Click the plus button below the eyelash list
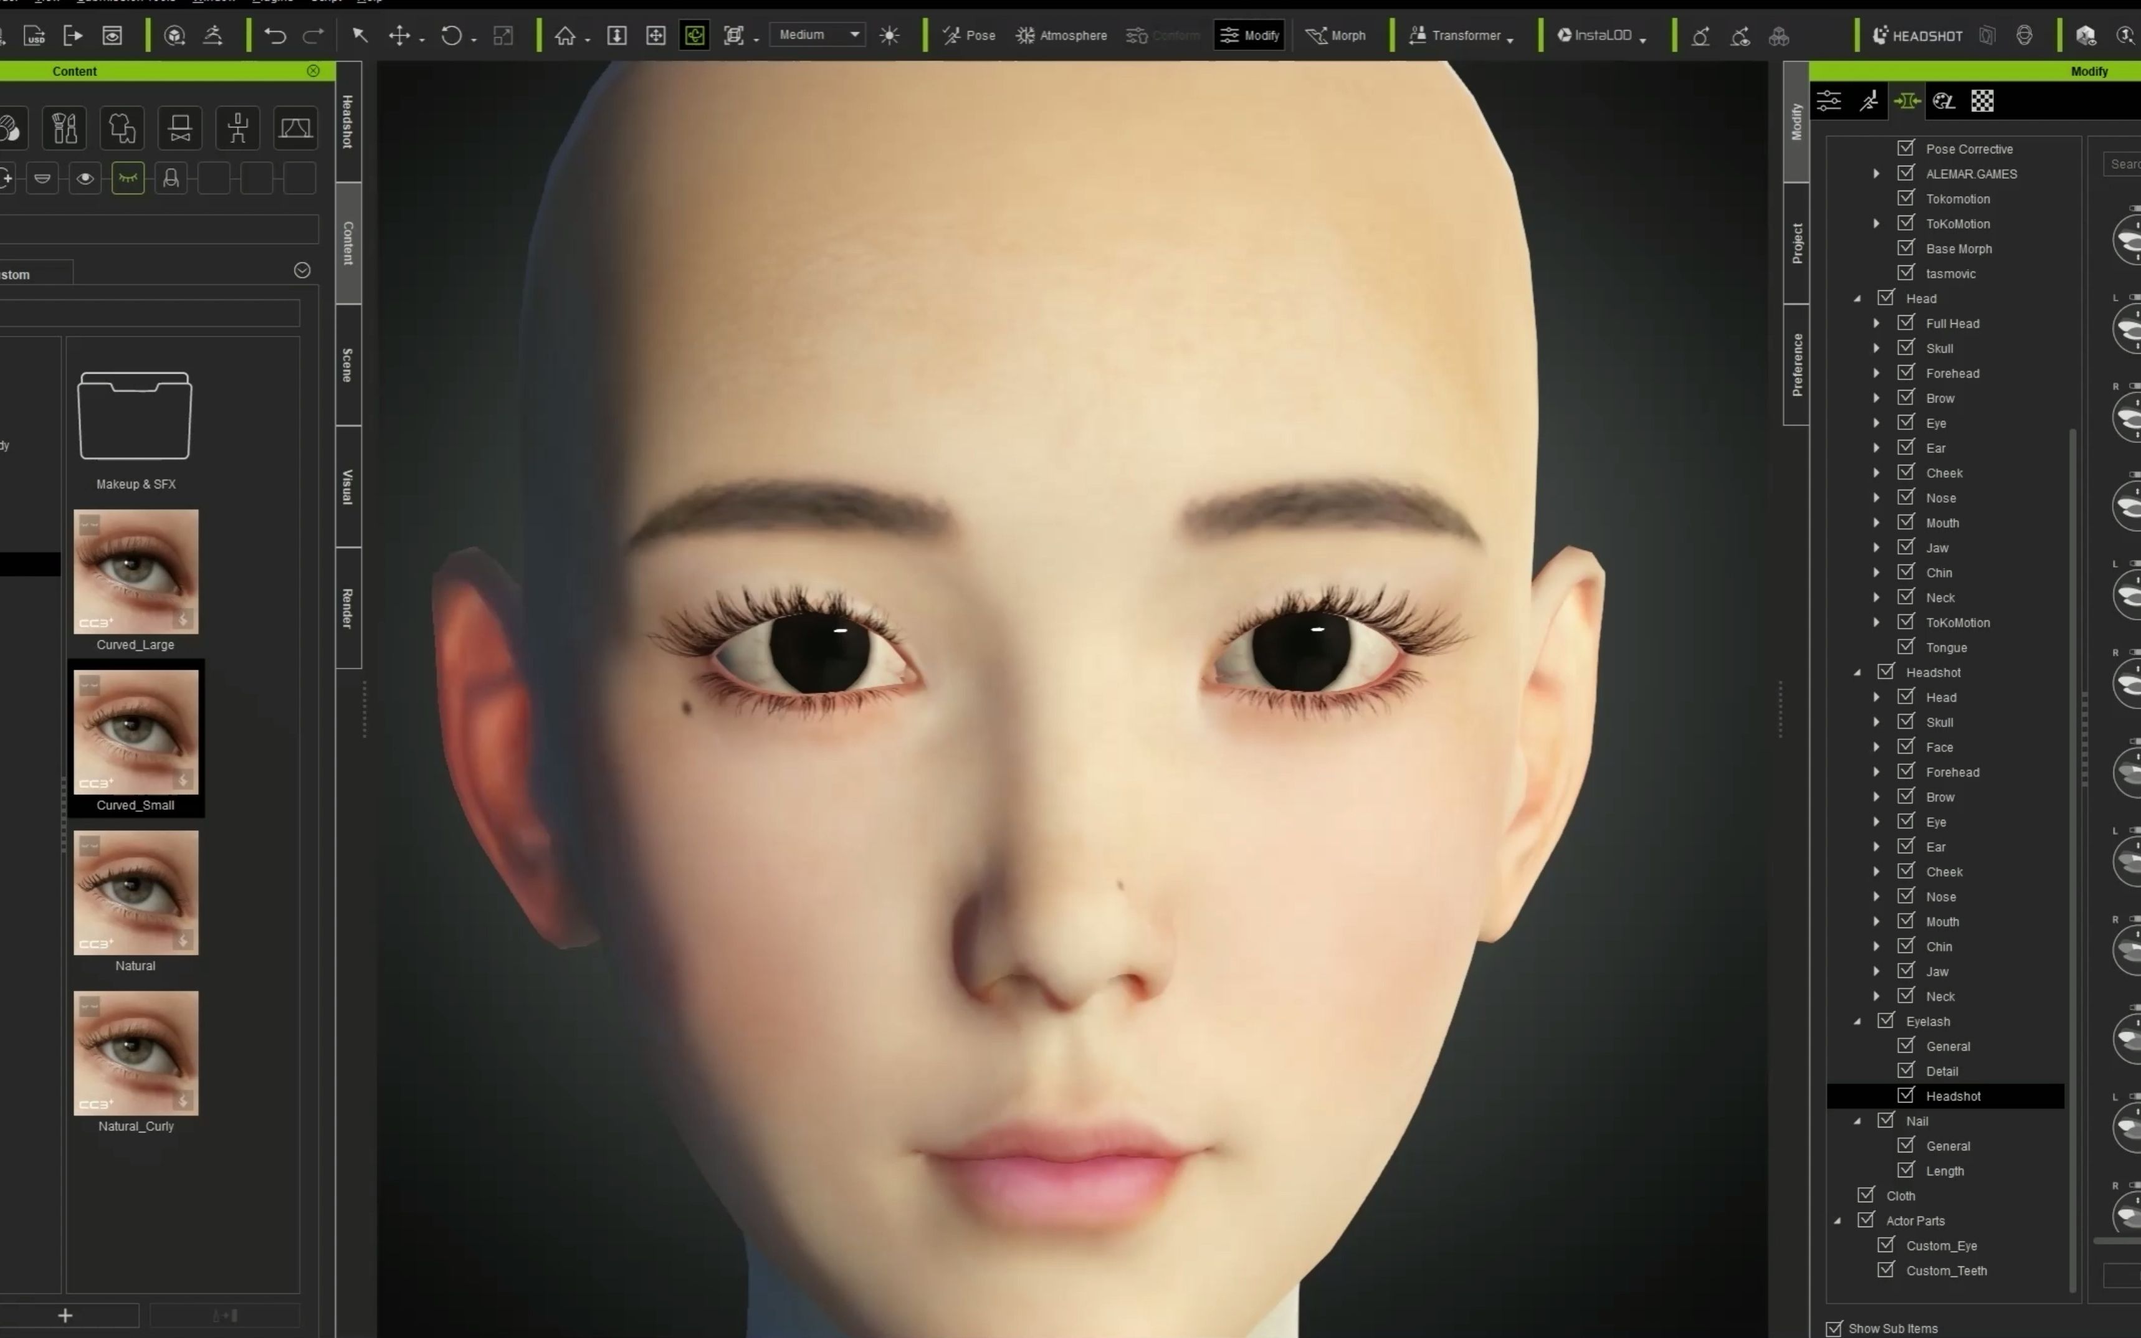 point(67,1315)
